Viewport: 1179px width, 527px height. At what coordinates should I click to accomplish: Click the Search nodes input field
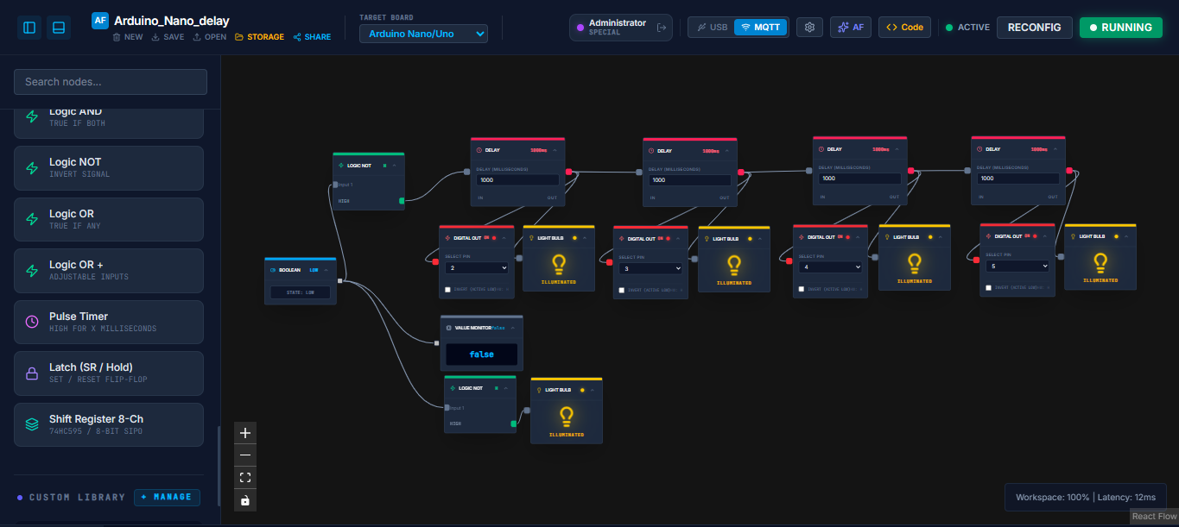pyautogui.click(x=111, y=82)
